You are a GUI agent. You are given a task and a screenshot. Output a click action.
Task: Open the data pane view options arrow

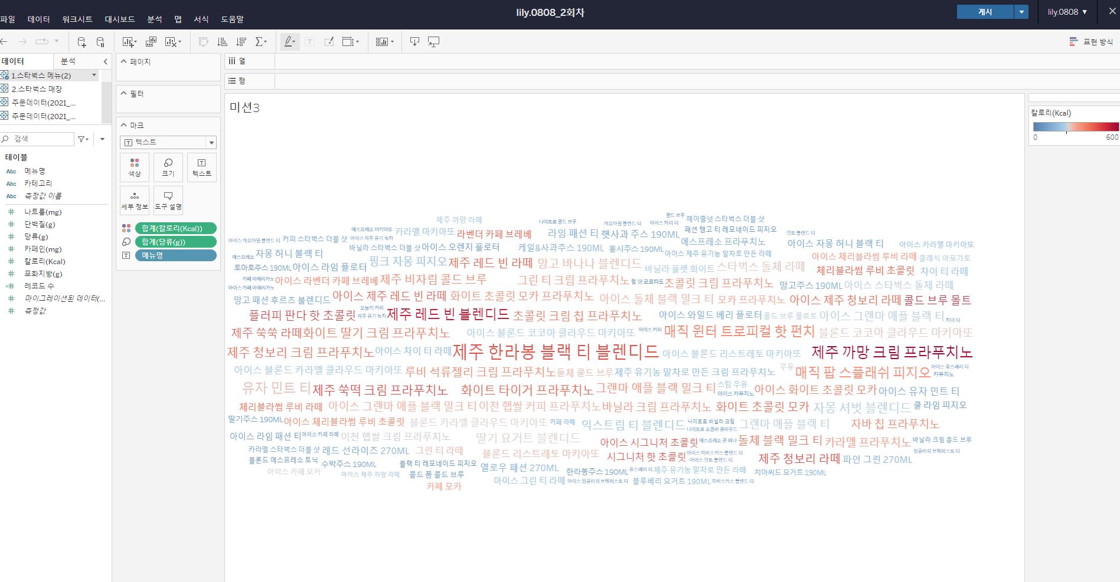pos(102,139)
